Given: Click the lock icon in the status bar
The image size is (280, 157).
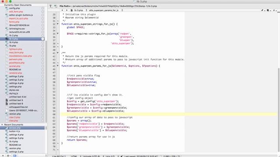Looking at the screenshot, I should [122, 156].
